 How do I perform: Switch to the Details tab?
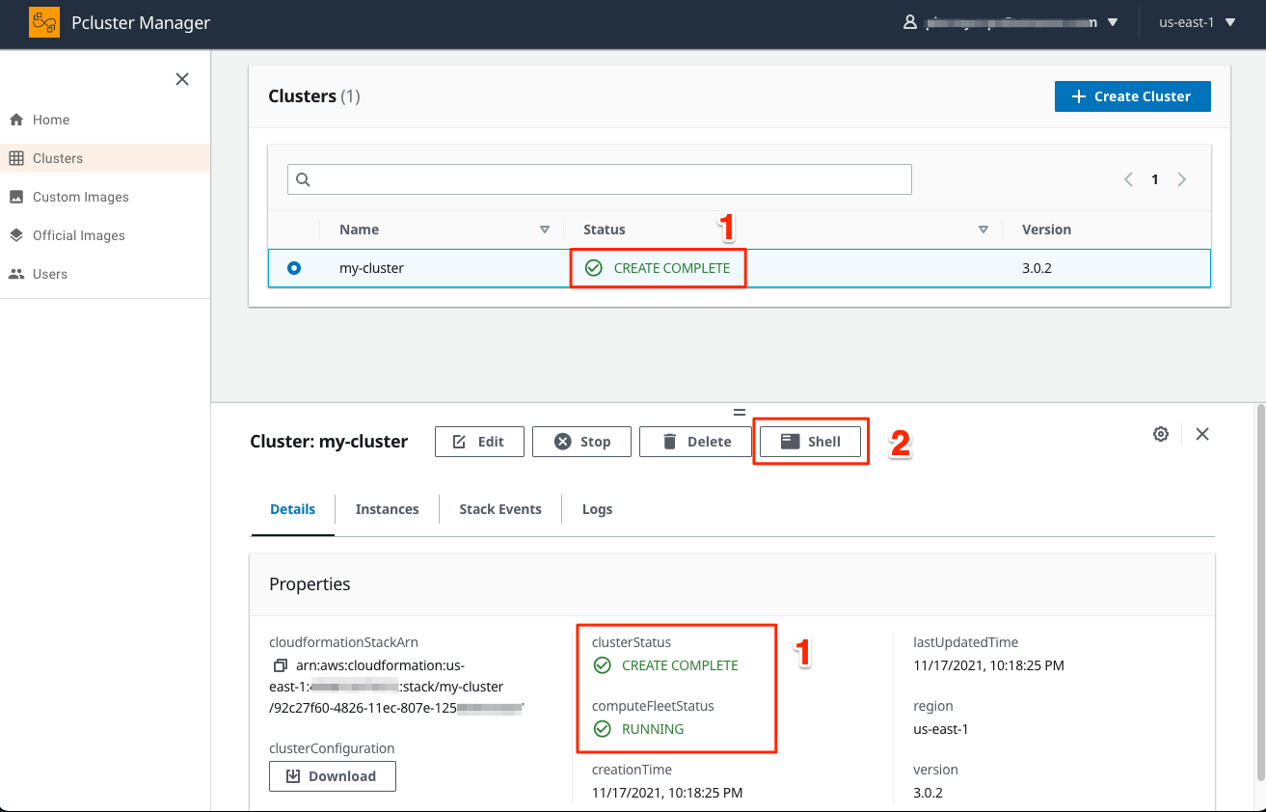pyautogui.click(x=293, y=509)
